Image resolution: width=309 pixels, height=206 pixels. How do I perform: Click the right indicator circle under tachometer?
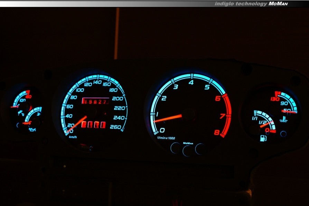200,148
